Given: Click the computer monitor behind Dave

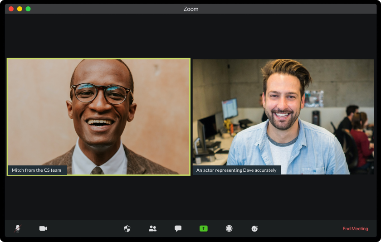Looking at the screenshot, I should click(x=230, y=108).
